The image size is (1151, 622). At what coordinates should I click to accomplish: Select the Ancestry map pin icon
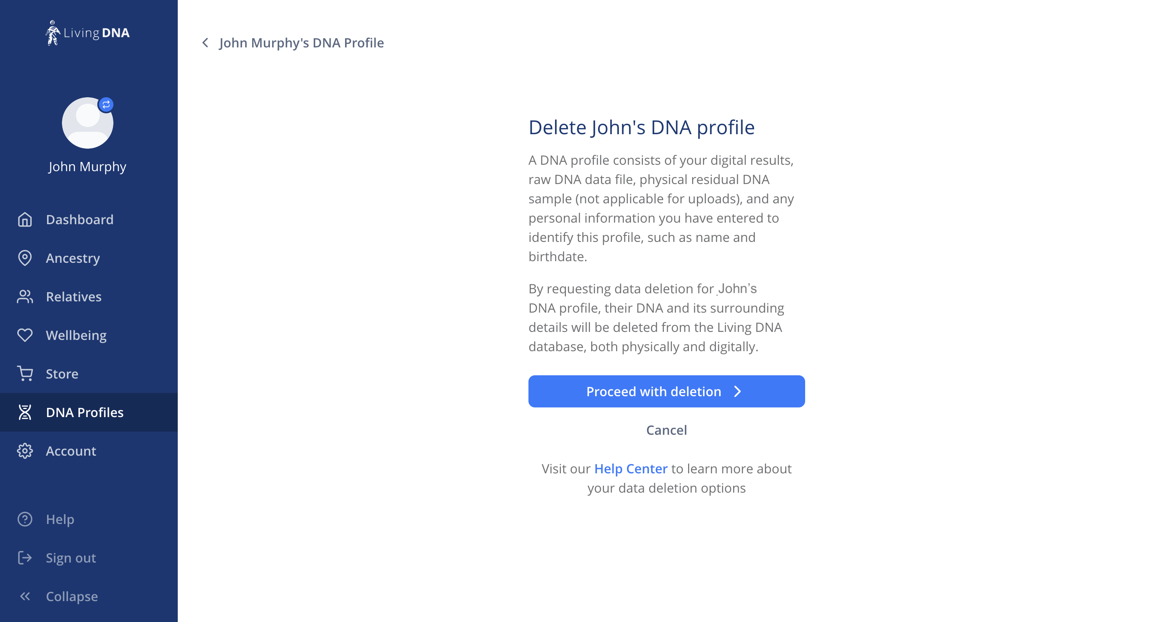coord(25,258)
